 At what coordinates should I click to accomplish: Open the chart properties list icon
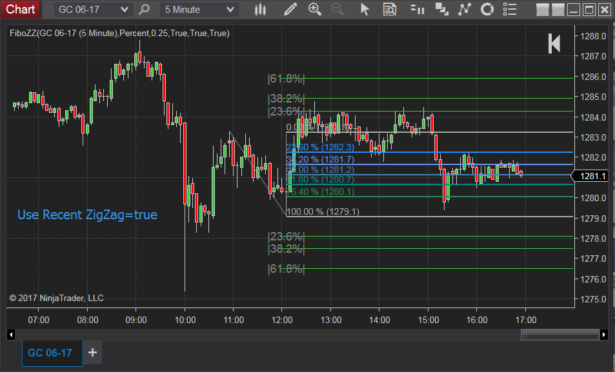pos(510,10)
